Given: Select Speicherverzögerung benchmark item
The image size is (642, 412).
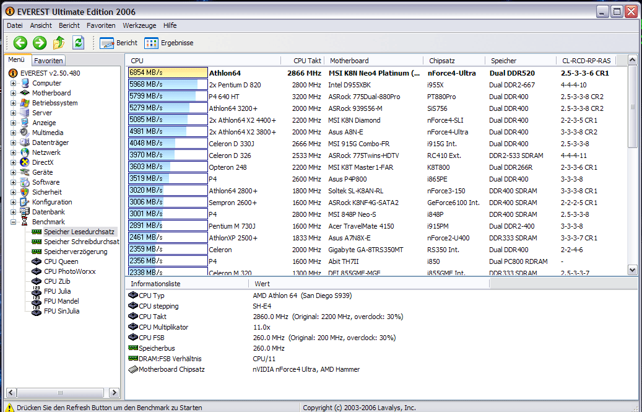Looking at the screenshot, I should 76,252.
